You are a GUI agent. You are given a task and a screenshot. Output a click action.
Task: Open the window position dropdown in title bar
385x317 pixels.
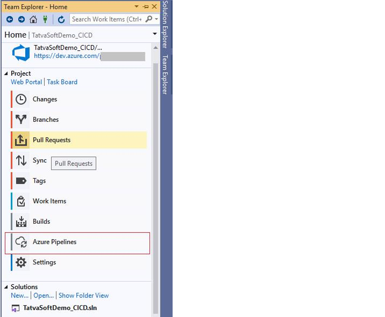[x=137, y=6]
